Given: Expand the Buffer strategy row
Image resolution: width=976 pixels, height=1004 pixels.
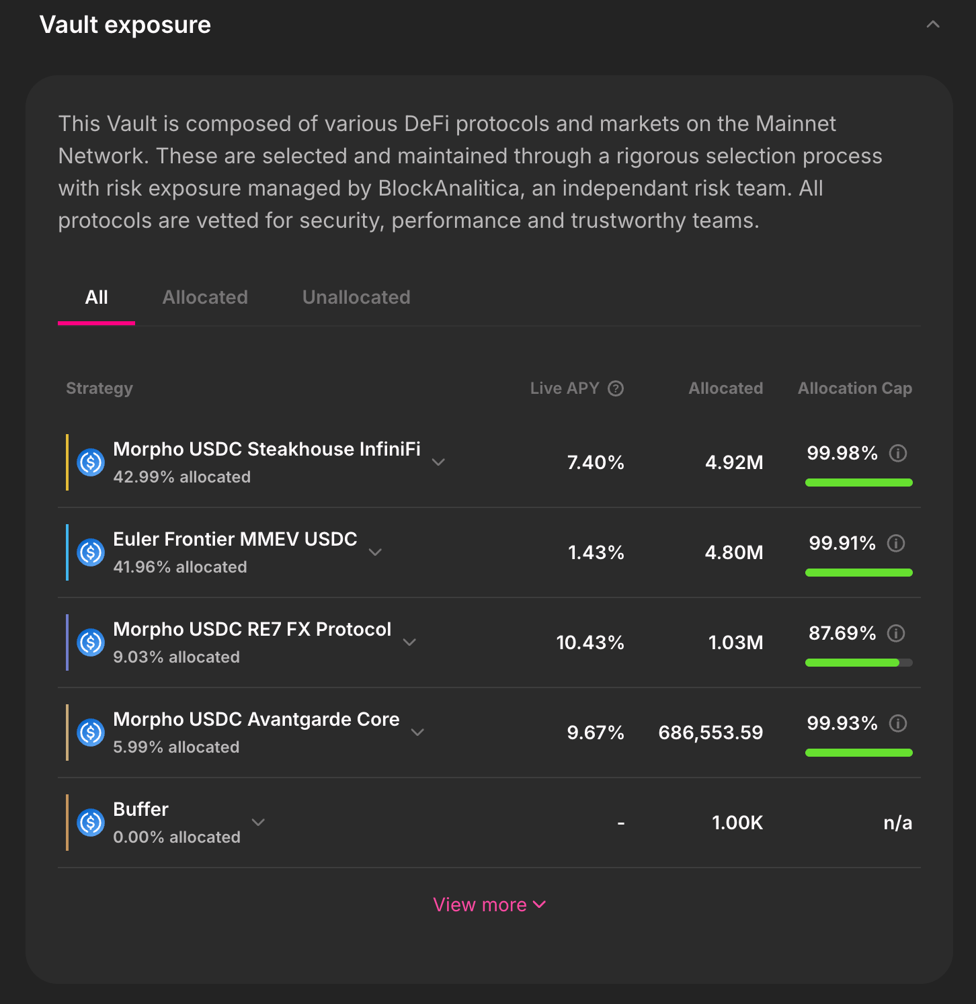Looking at the screenshot, I should pyautogui.click(x=258, y=823).
